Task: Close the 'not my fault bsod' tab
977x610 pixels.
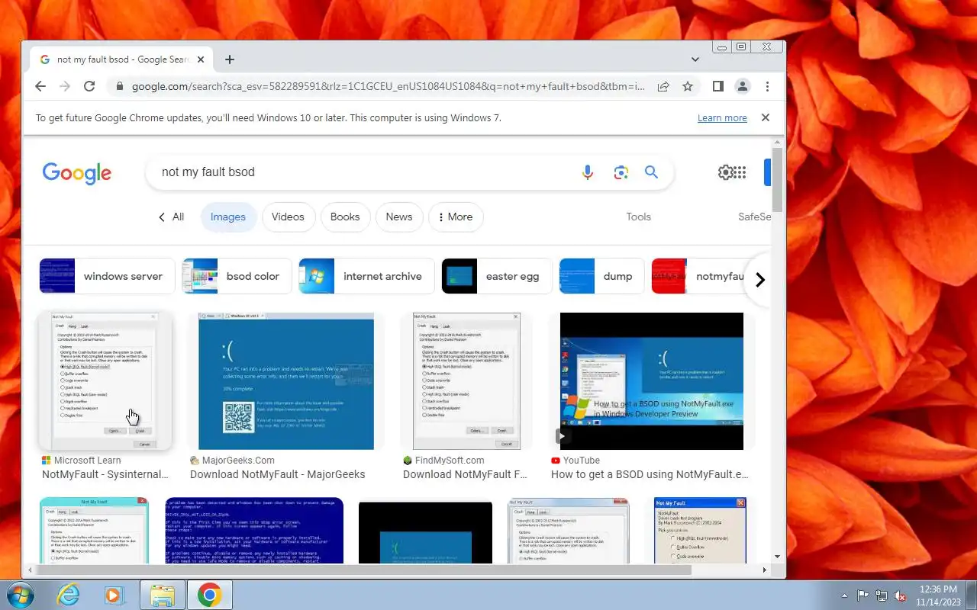Action: 202,59
